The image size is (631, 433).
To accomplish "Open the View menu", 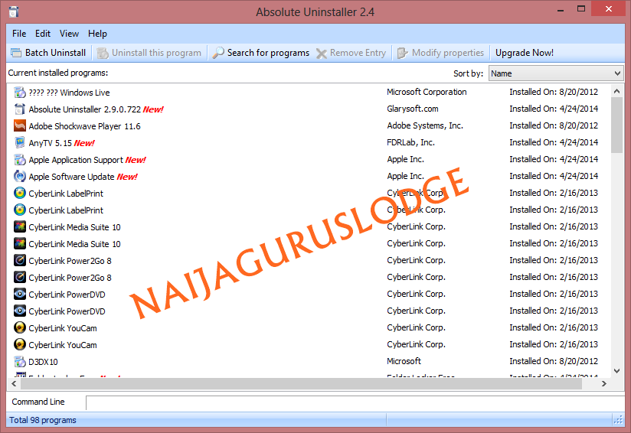I will point(69,34).
